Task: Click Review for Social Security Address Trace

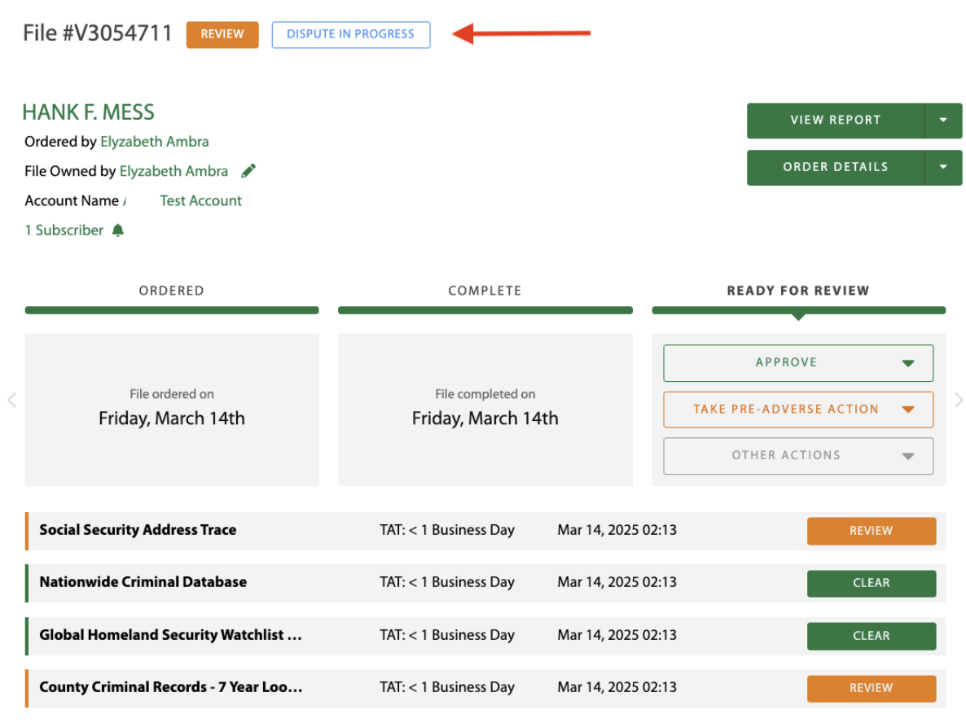Action: (871, 531)
